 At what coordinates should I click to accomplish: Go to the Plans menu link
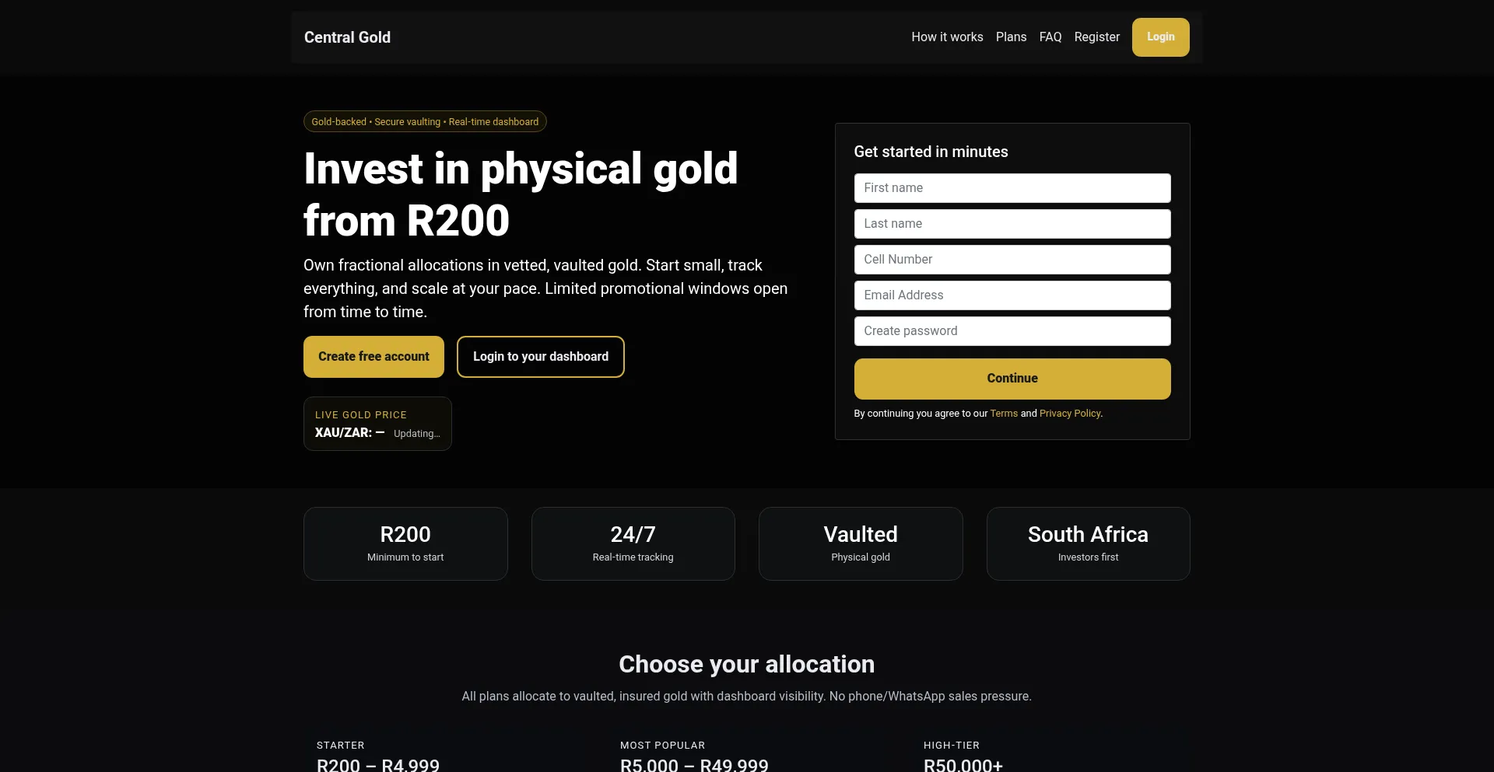point(1011,37)
